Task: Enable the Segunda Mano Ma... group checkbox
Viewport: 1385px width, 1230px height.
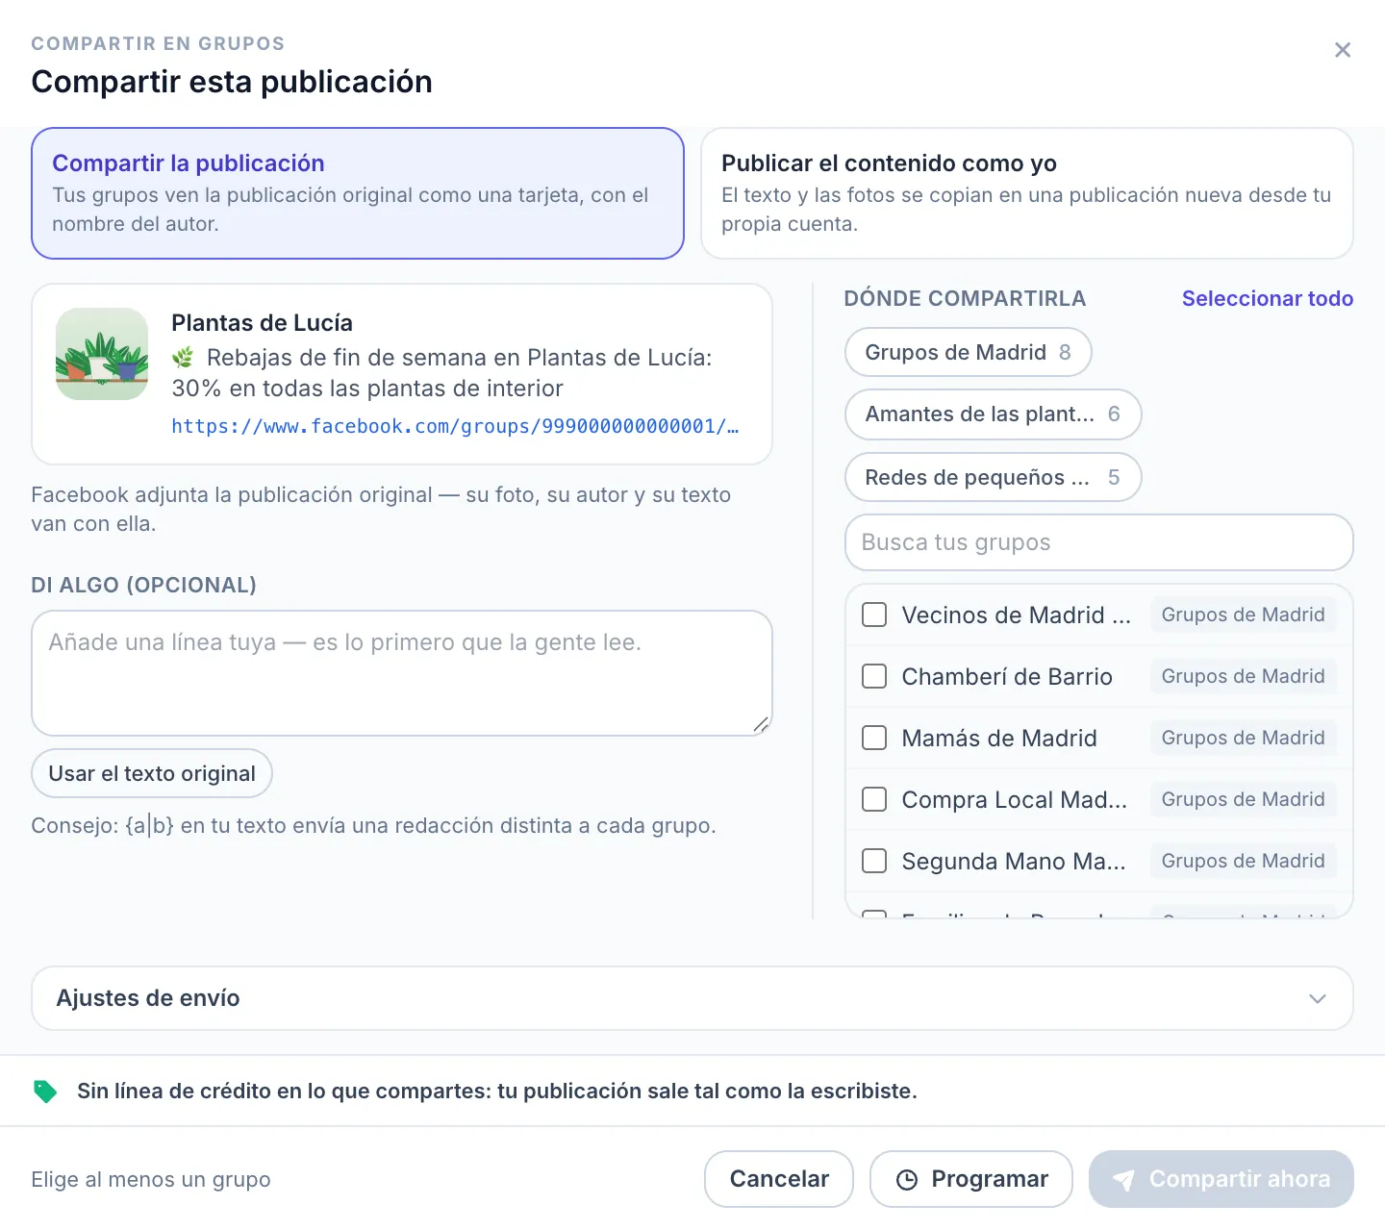Action: point(874,861)
